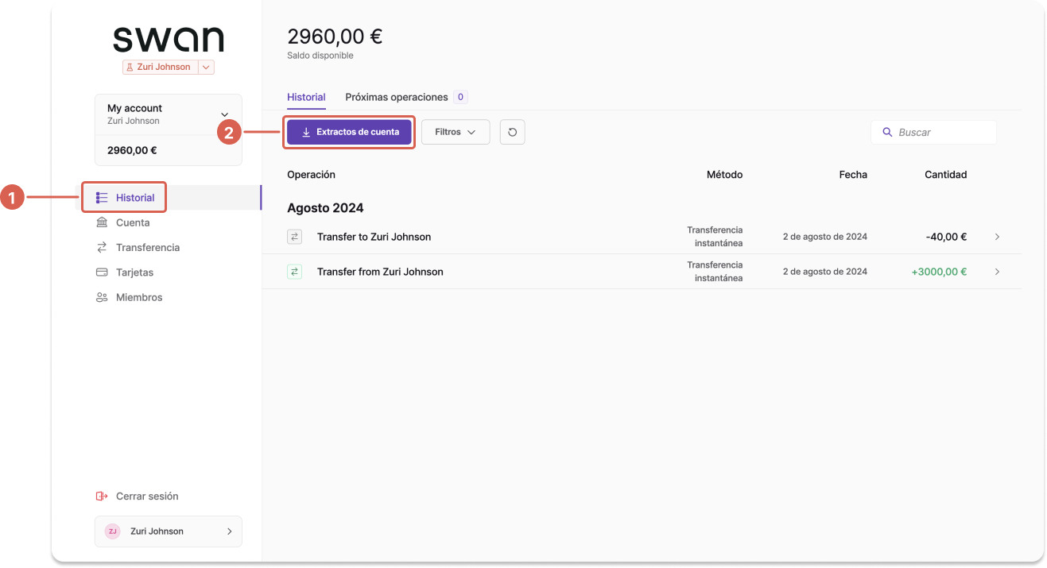The image size is (1047, 568).
Task: Switch to the Historial tab
Action: coord(306,97)
